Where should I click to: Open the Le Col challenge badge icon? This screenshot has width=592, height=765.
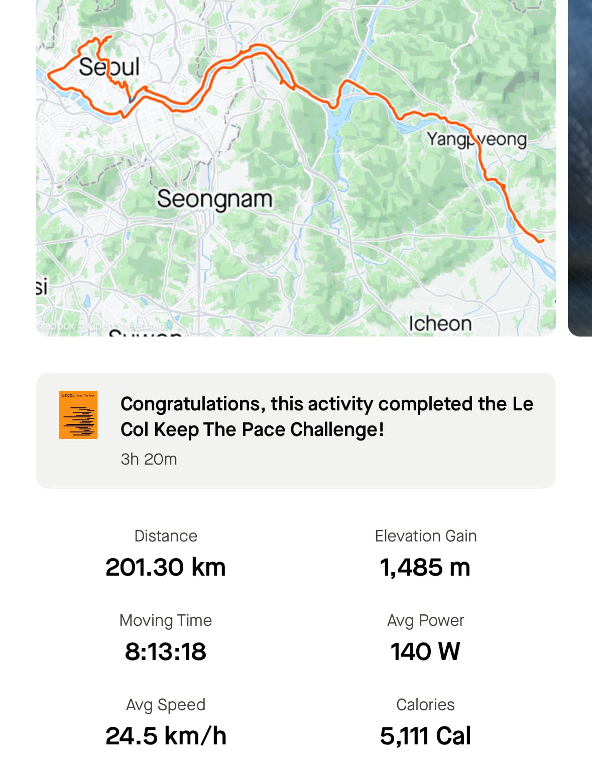(x=78, y=415)
